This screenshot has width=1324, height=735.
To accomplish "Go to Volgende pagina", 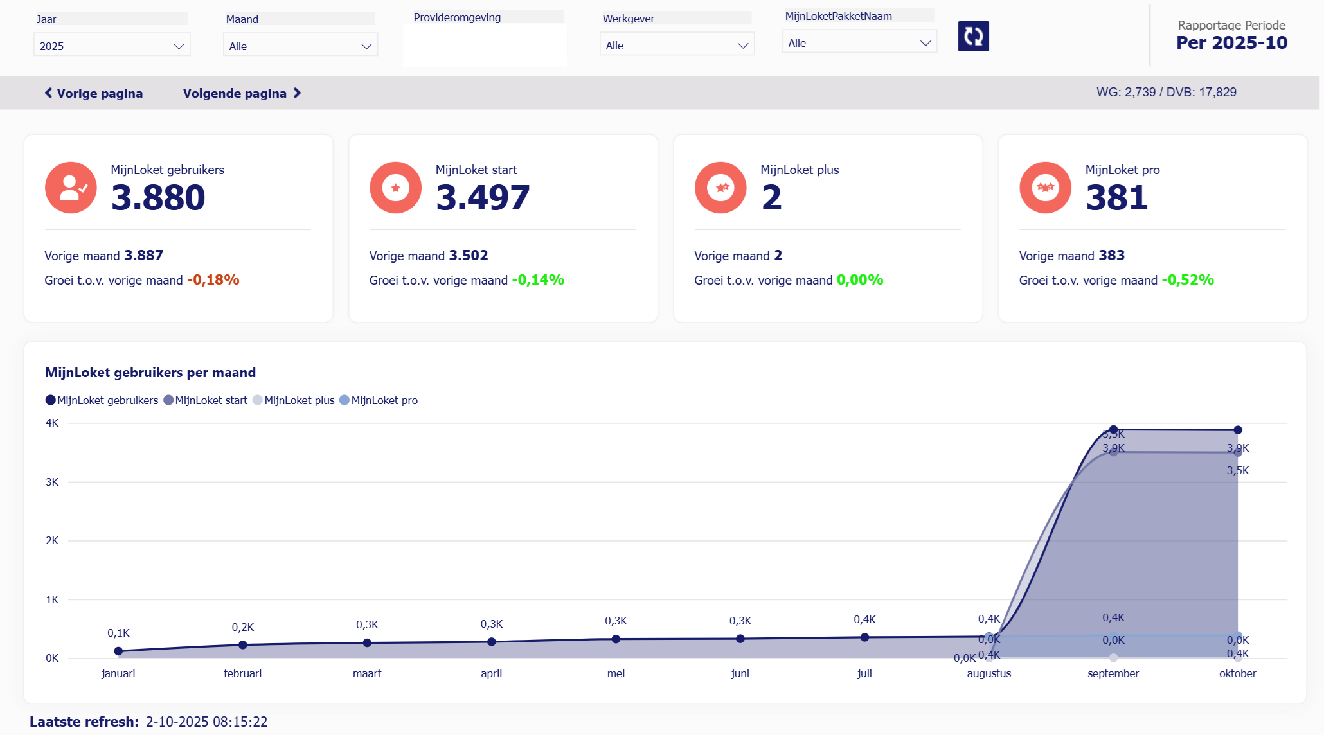I will point(235,93).
